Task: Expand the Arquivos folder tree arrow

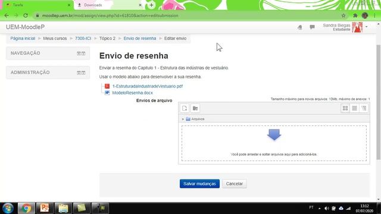Action: [183, 119]
